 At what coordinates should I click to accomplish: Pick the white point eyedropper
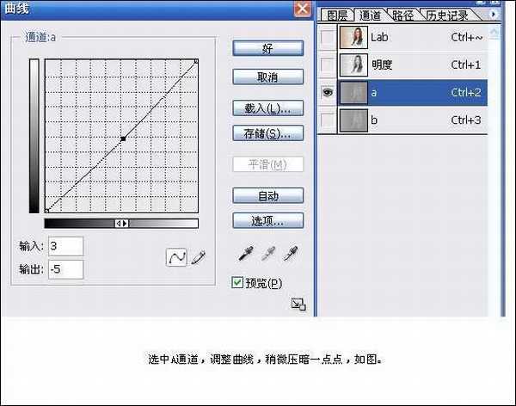coord(292,254)
